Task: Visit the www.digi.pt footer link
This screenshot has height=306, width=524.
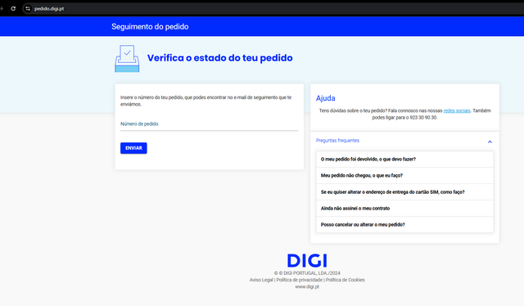Action: 307,286
